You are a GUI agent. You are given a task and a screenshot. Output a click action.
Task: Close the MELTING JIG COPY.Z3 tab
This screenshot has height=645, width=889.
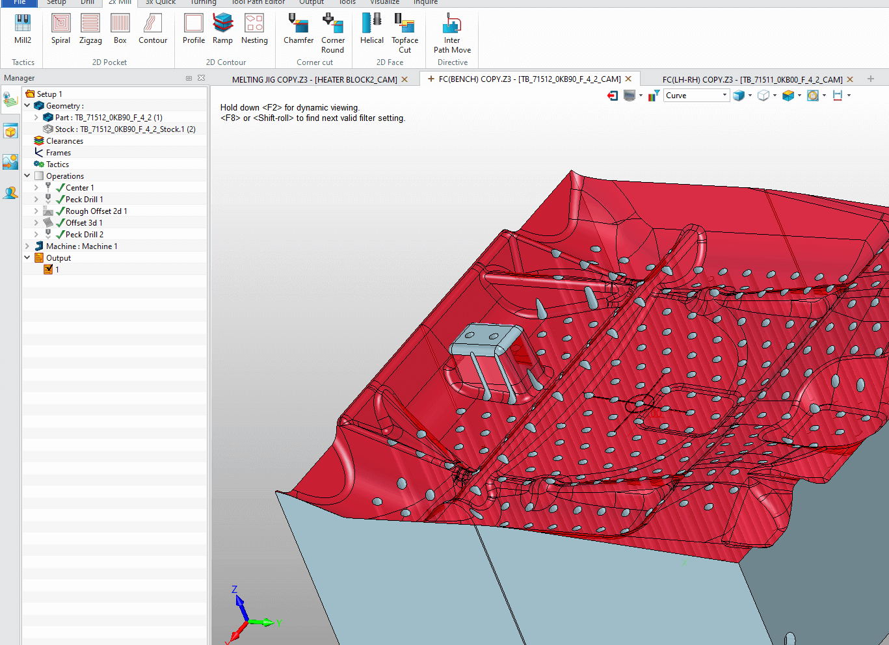(x=405, y=79)
